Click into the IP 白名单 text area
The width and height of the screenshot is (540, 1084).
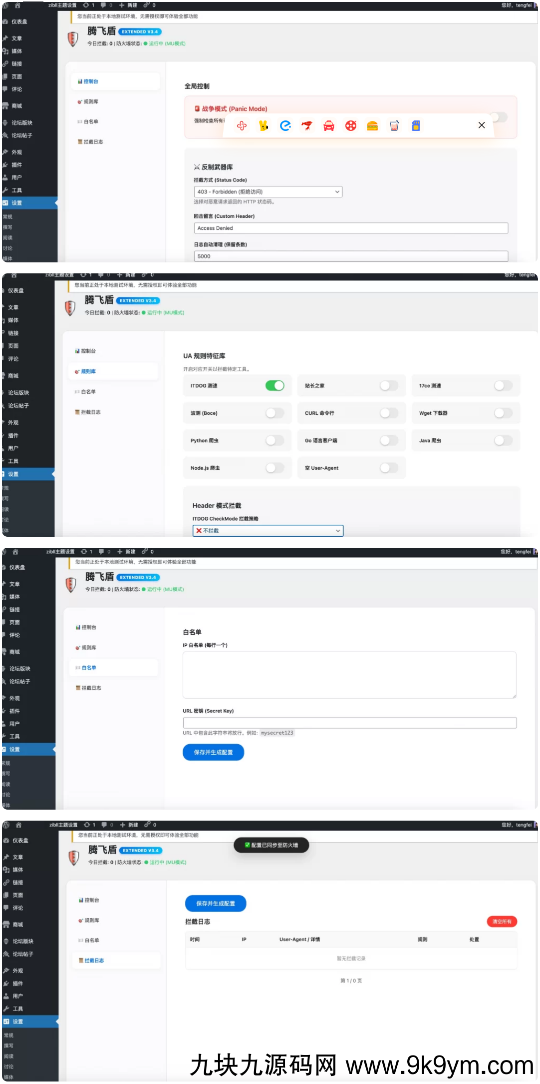coord(349,675)
